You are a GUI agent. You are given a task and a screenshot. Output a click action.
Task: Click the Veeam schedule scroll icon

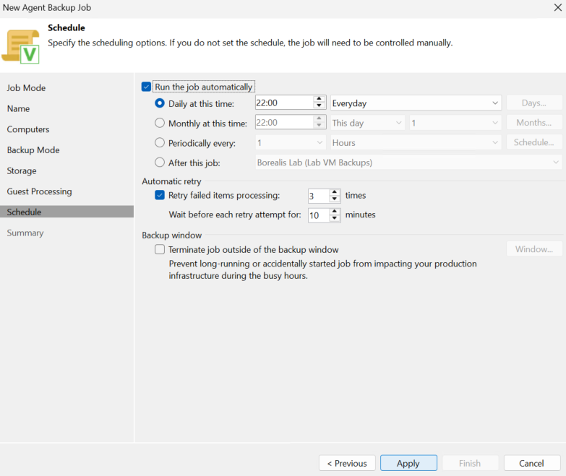click(20, 47)
